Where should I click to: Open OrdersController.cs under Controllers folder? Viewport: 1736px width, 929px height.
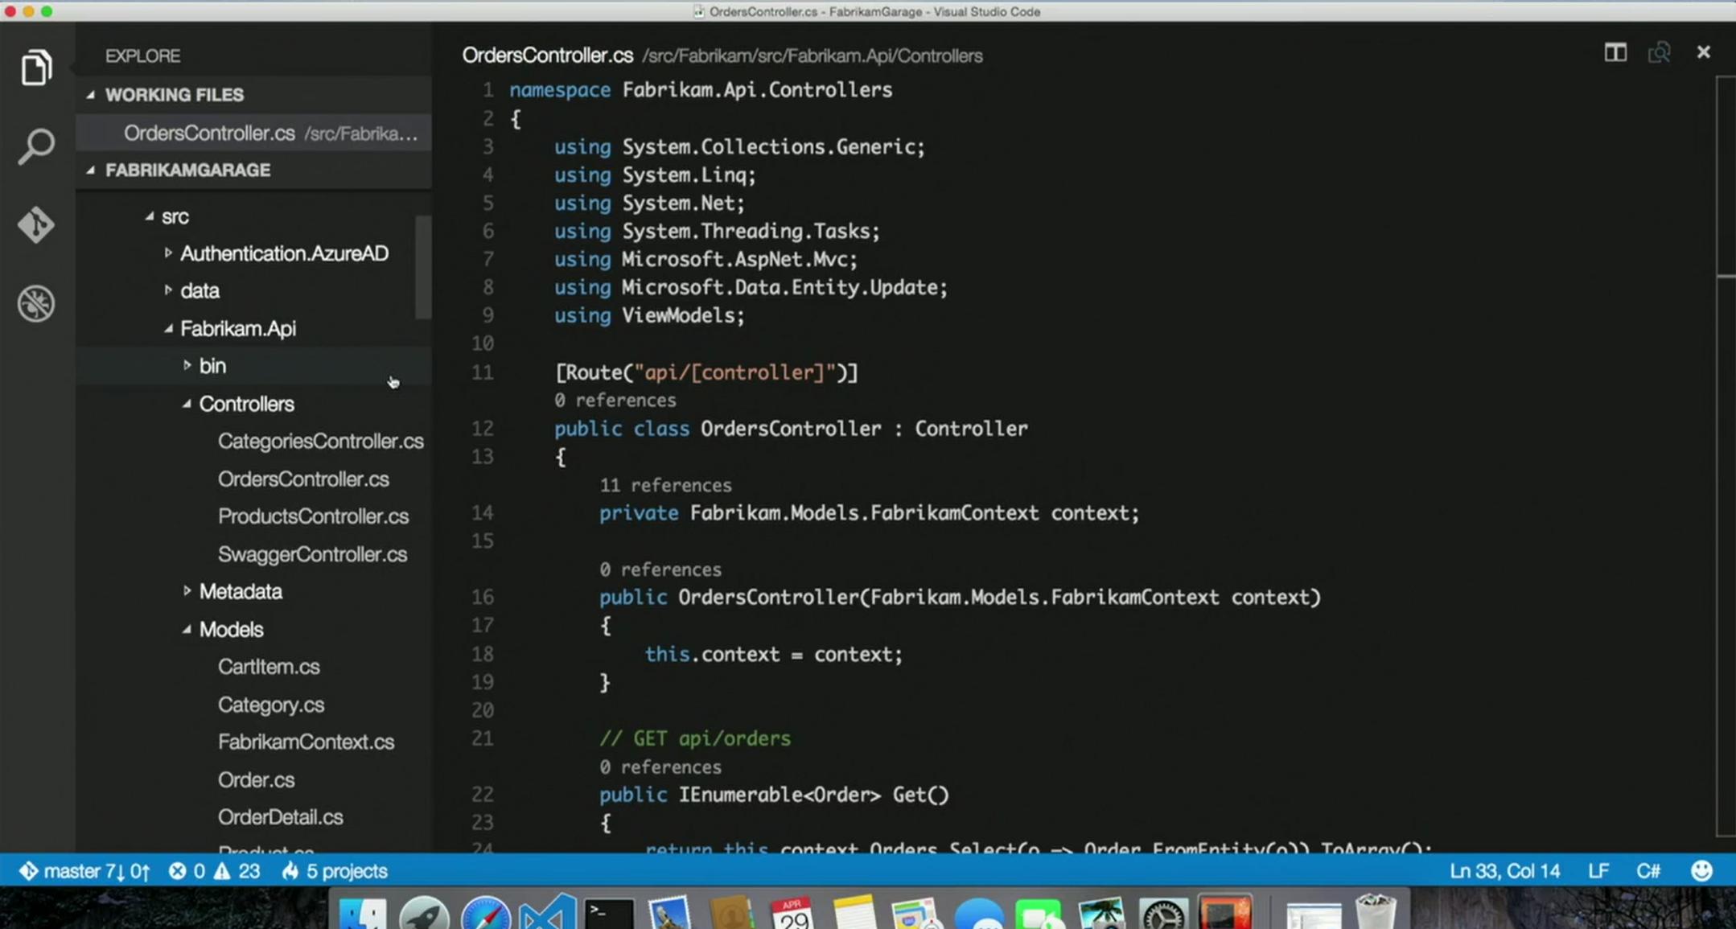(303, 479)
